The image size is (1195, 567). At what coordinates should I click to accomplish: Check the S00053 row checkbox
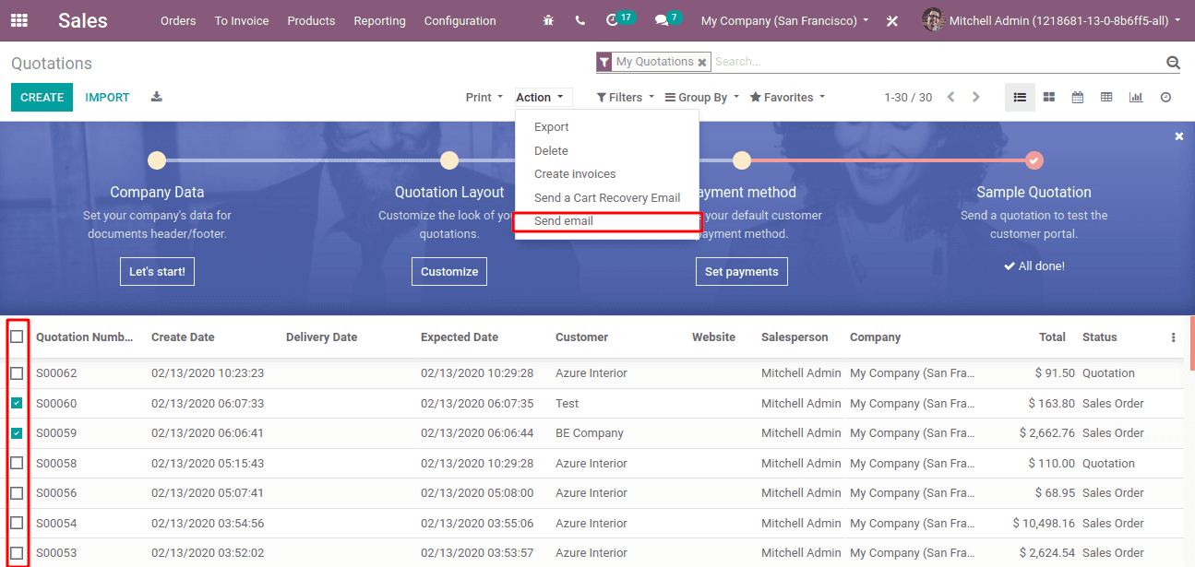pos(17,552)
